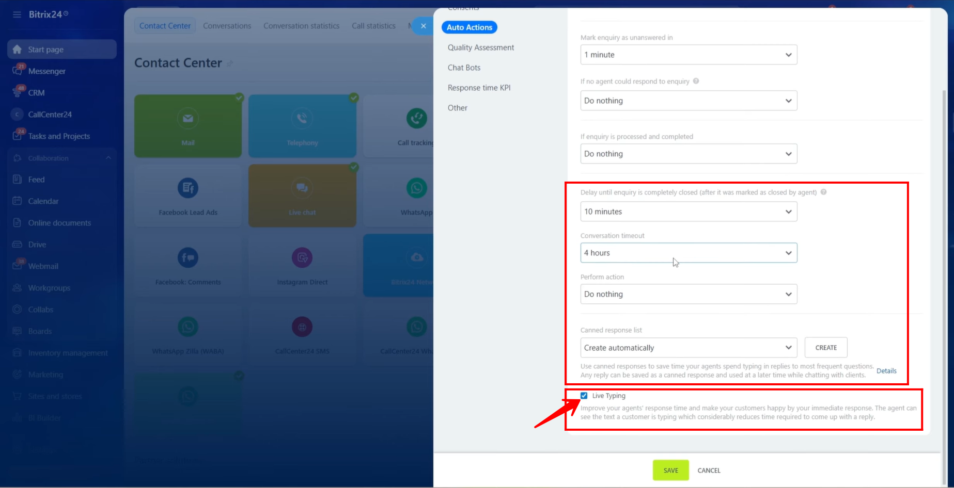The image size is (954, 488).
Task: Expand the Mark enquiry as unanswered dropdown
Action: coord(688,55)
